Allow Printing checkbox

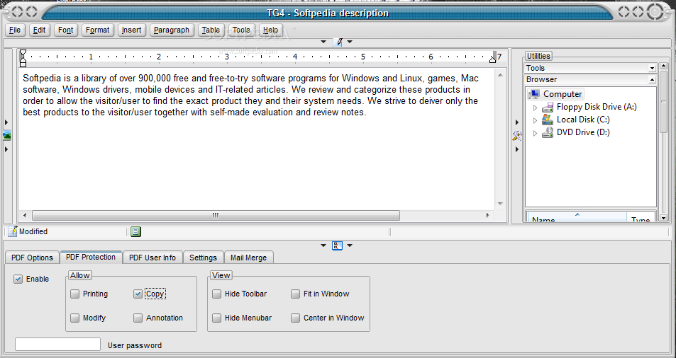(x=75, y=294)
